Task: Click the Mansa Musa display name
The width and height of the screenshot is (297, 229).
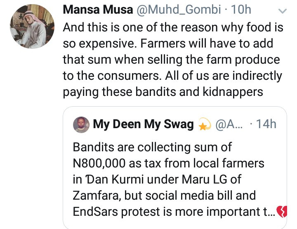Action: [x=98, y=10]
